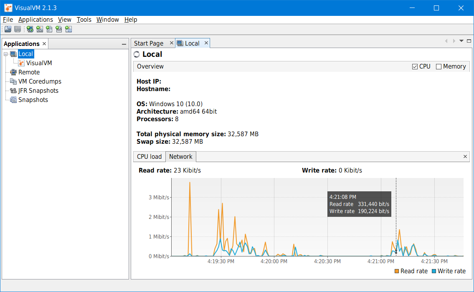Select the Local document tab
The image size is (474, 292).
coord(192,43)
